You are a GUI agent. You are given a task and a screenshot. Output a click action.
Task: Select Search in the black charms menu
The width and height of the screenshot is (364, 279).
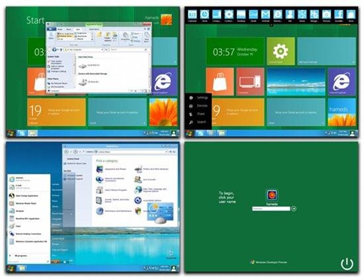point(198,122)
